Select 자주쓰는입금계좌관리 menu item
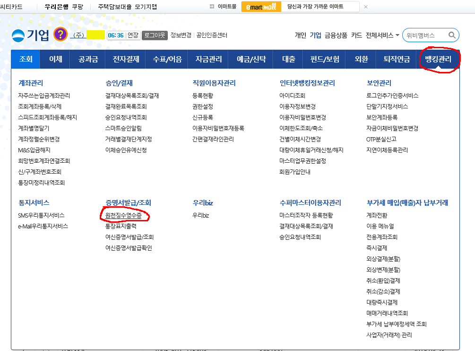475x351 pixels. point(44,96)
